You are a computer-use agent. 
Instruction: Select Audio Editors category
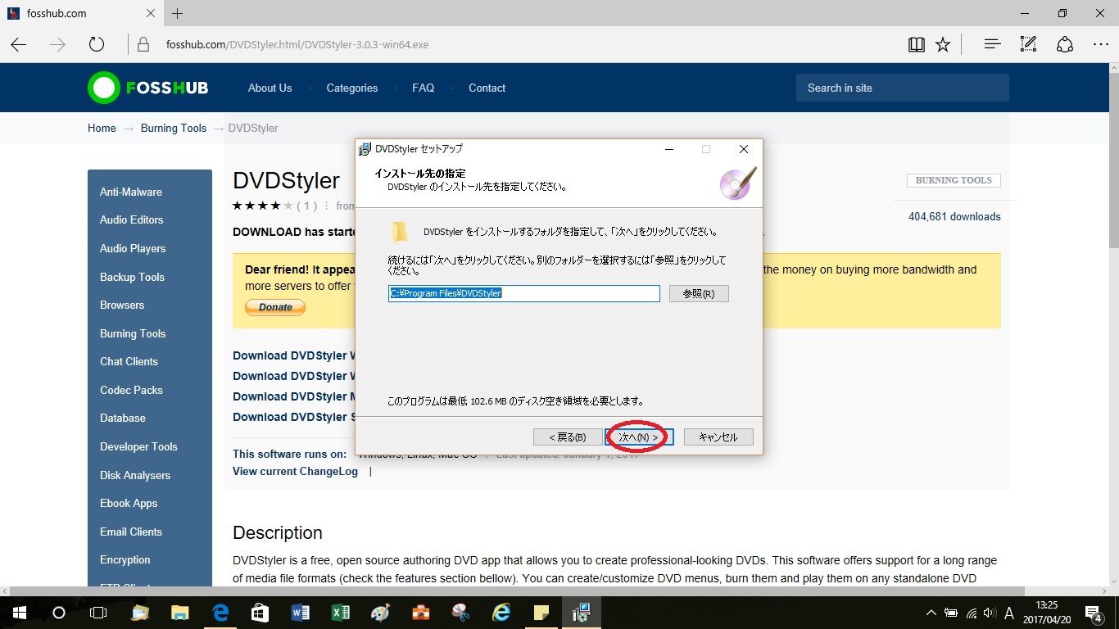coord(131,219)
